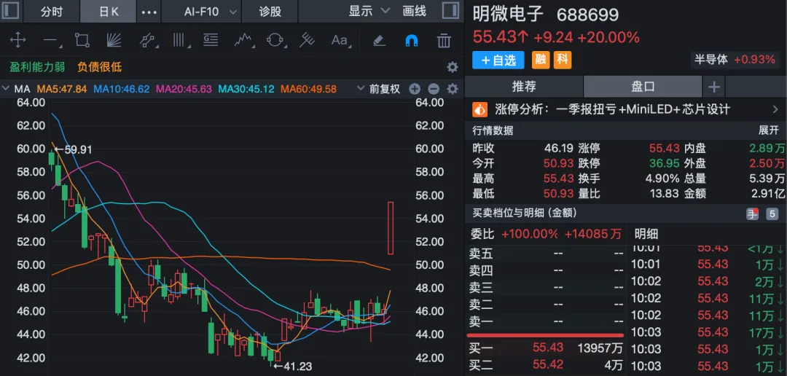Click the 卖一 ask row label

[x=482, y=321]
